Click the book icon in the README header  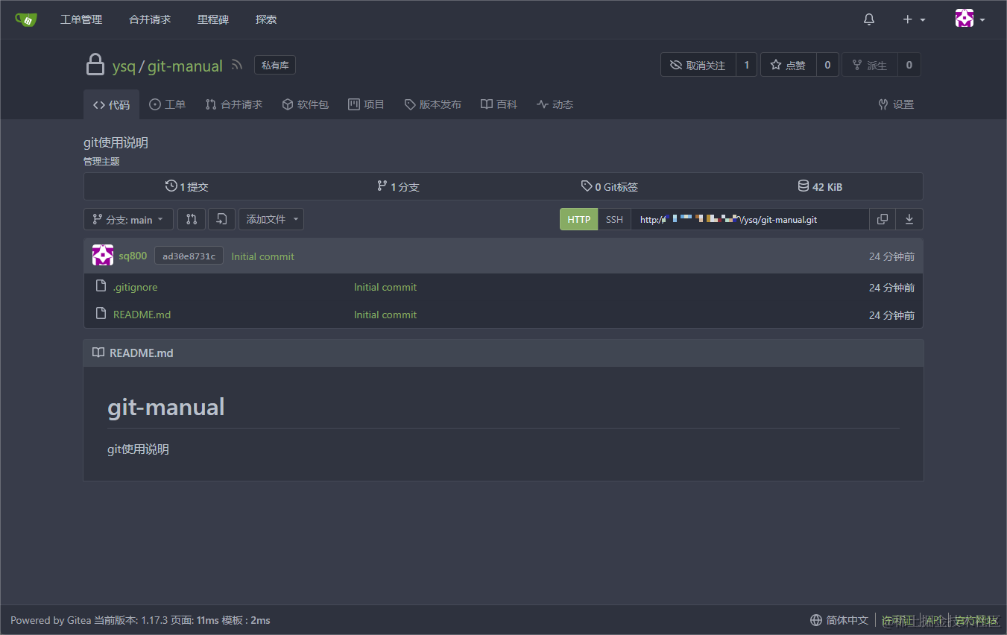click(x=98, y=353)
